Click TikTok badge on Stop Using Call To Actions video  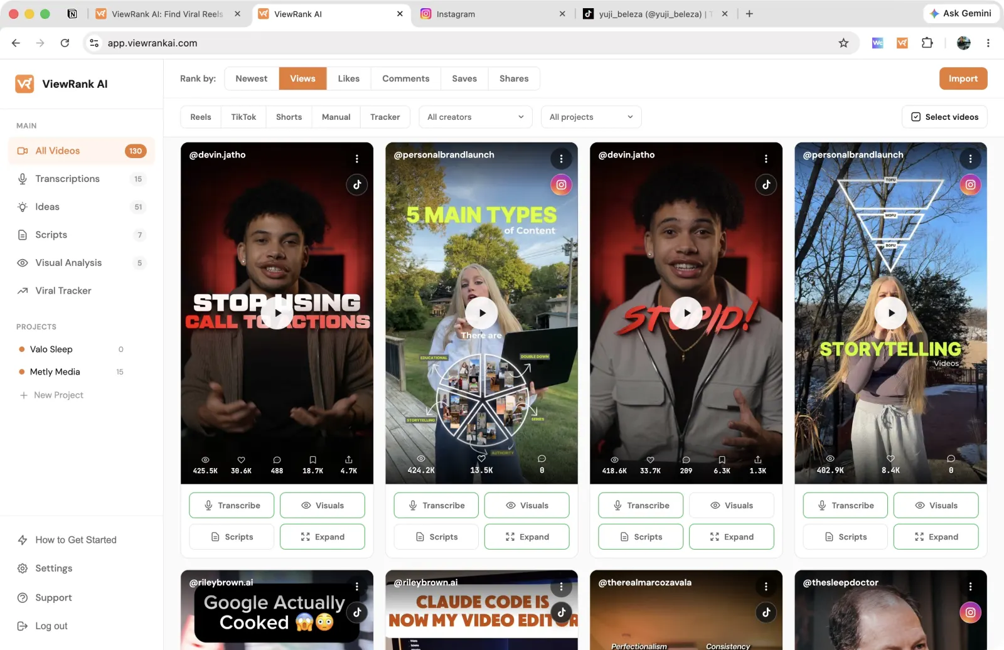click(x=356, y=184)
